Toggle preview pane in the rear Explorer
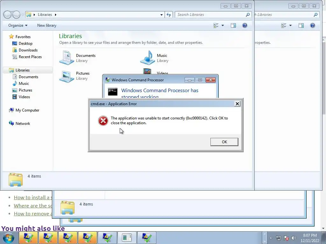The height and width of the screenshot is (244, 326). coord(301,25)
